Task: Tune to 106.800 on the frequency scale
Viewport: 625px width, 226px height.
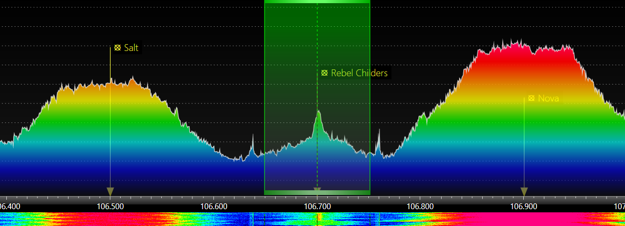Action: point(421,207)
